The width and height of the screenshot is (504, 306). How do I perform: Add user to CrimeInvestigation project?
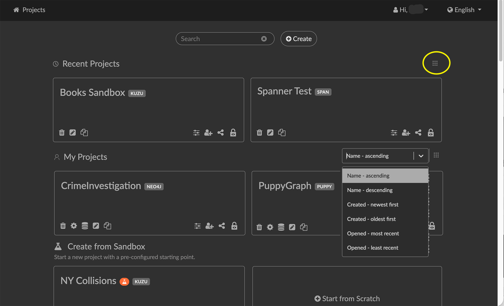point(209,226)
